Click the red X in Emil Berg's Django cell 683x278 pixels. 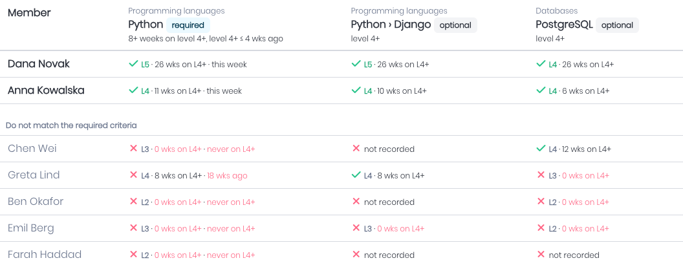click(x=356, y=228)
